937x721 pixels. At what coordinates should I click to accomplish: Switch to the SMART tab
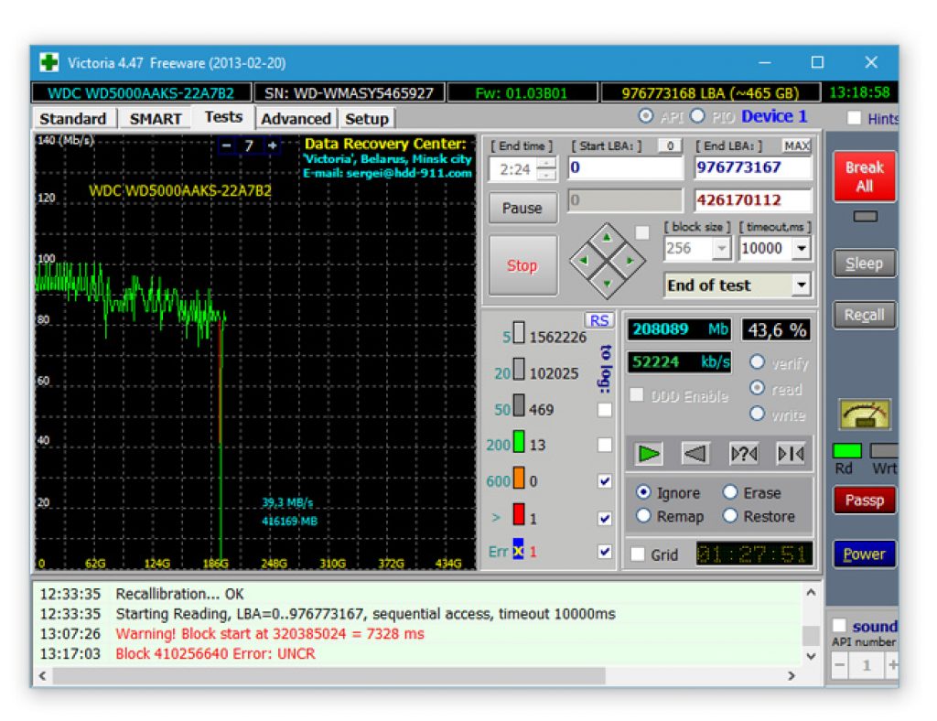pos(156,118)
